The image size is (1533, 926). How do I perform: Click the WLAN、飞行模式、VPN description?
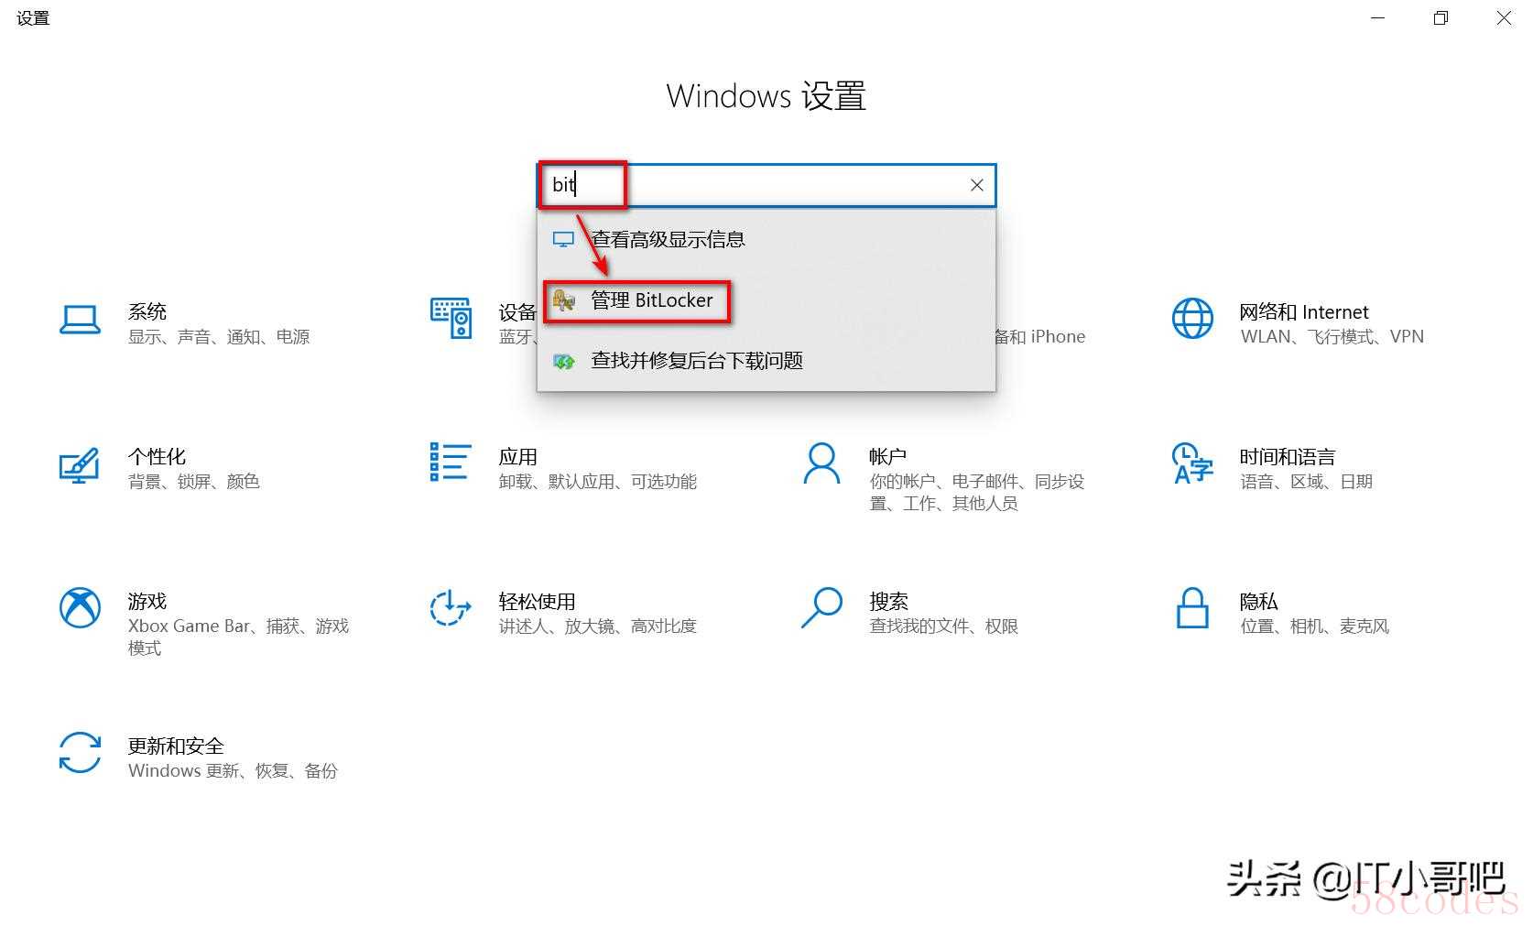1332,337
